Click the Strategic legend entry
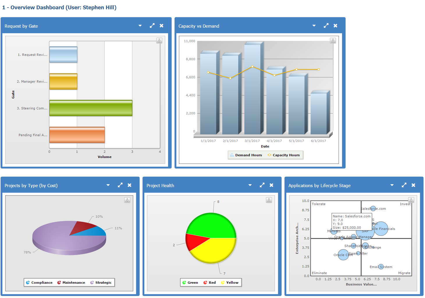Viewport: 425px width, 298px height. click(x=101, y=283)
